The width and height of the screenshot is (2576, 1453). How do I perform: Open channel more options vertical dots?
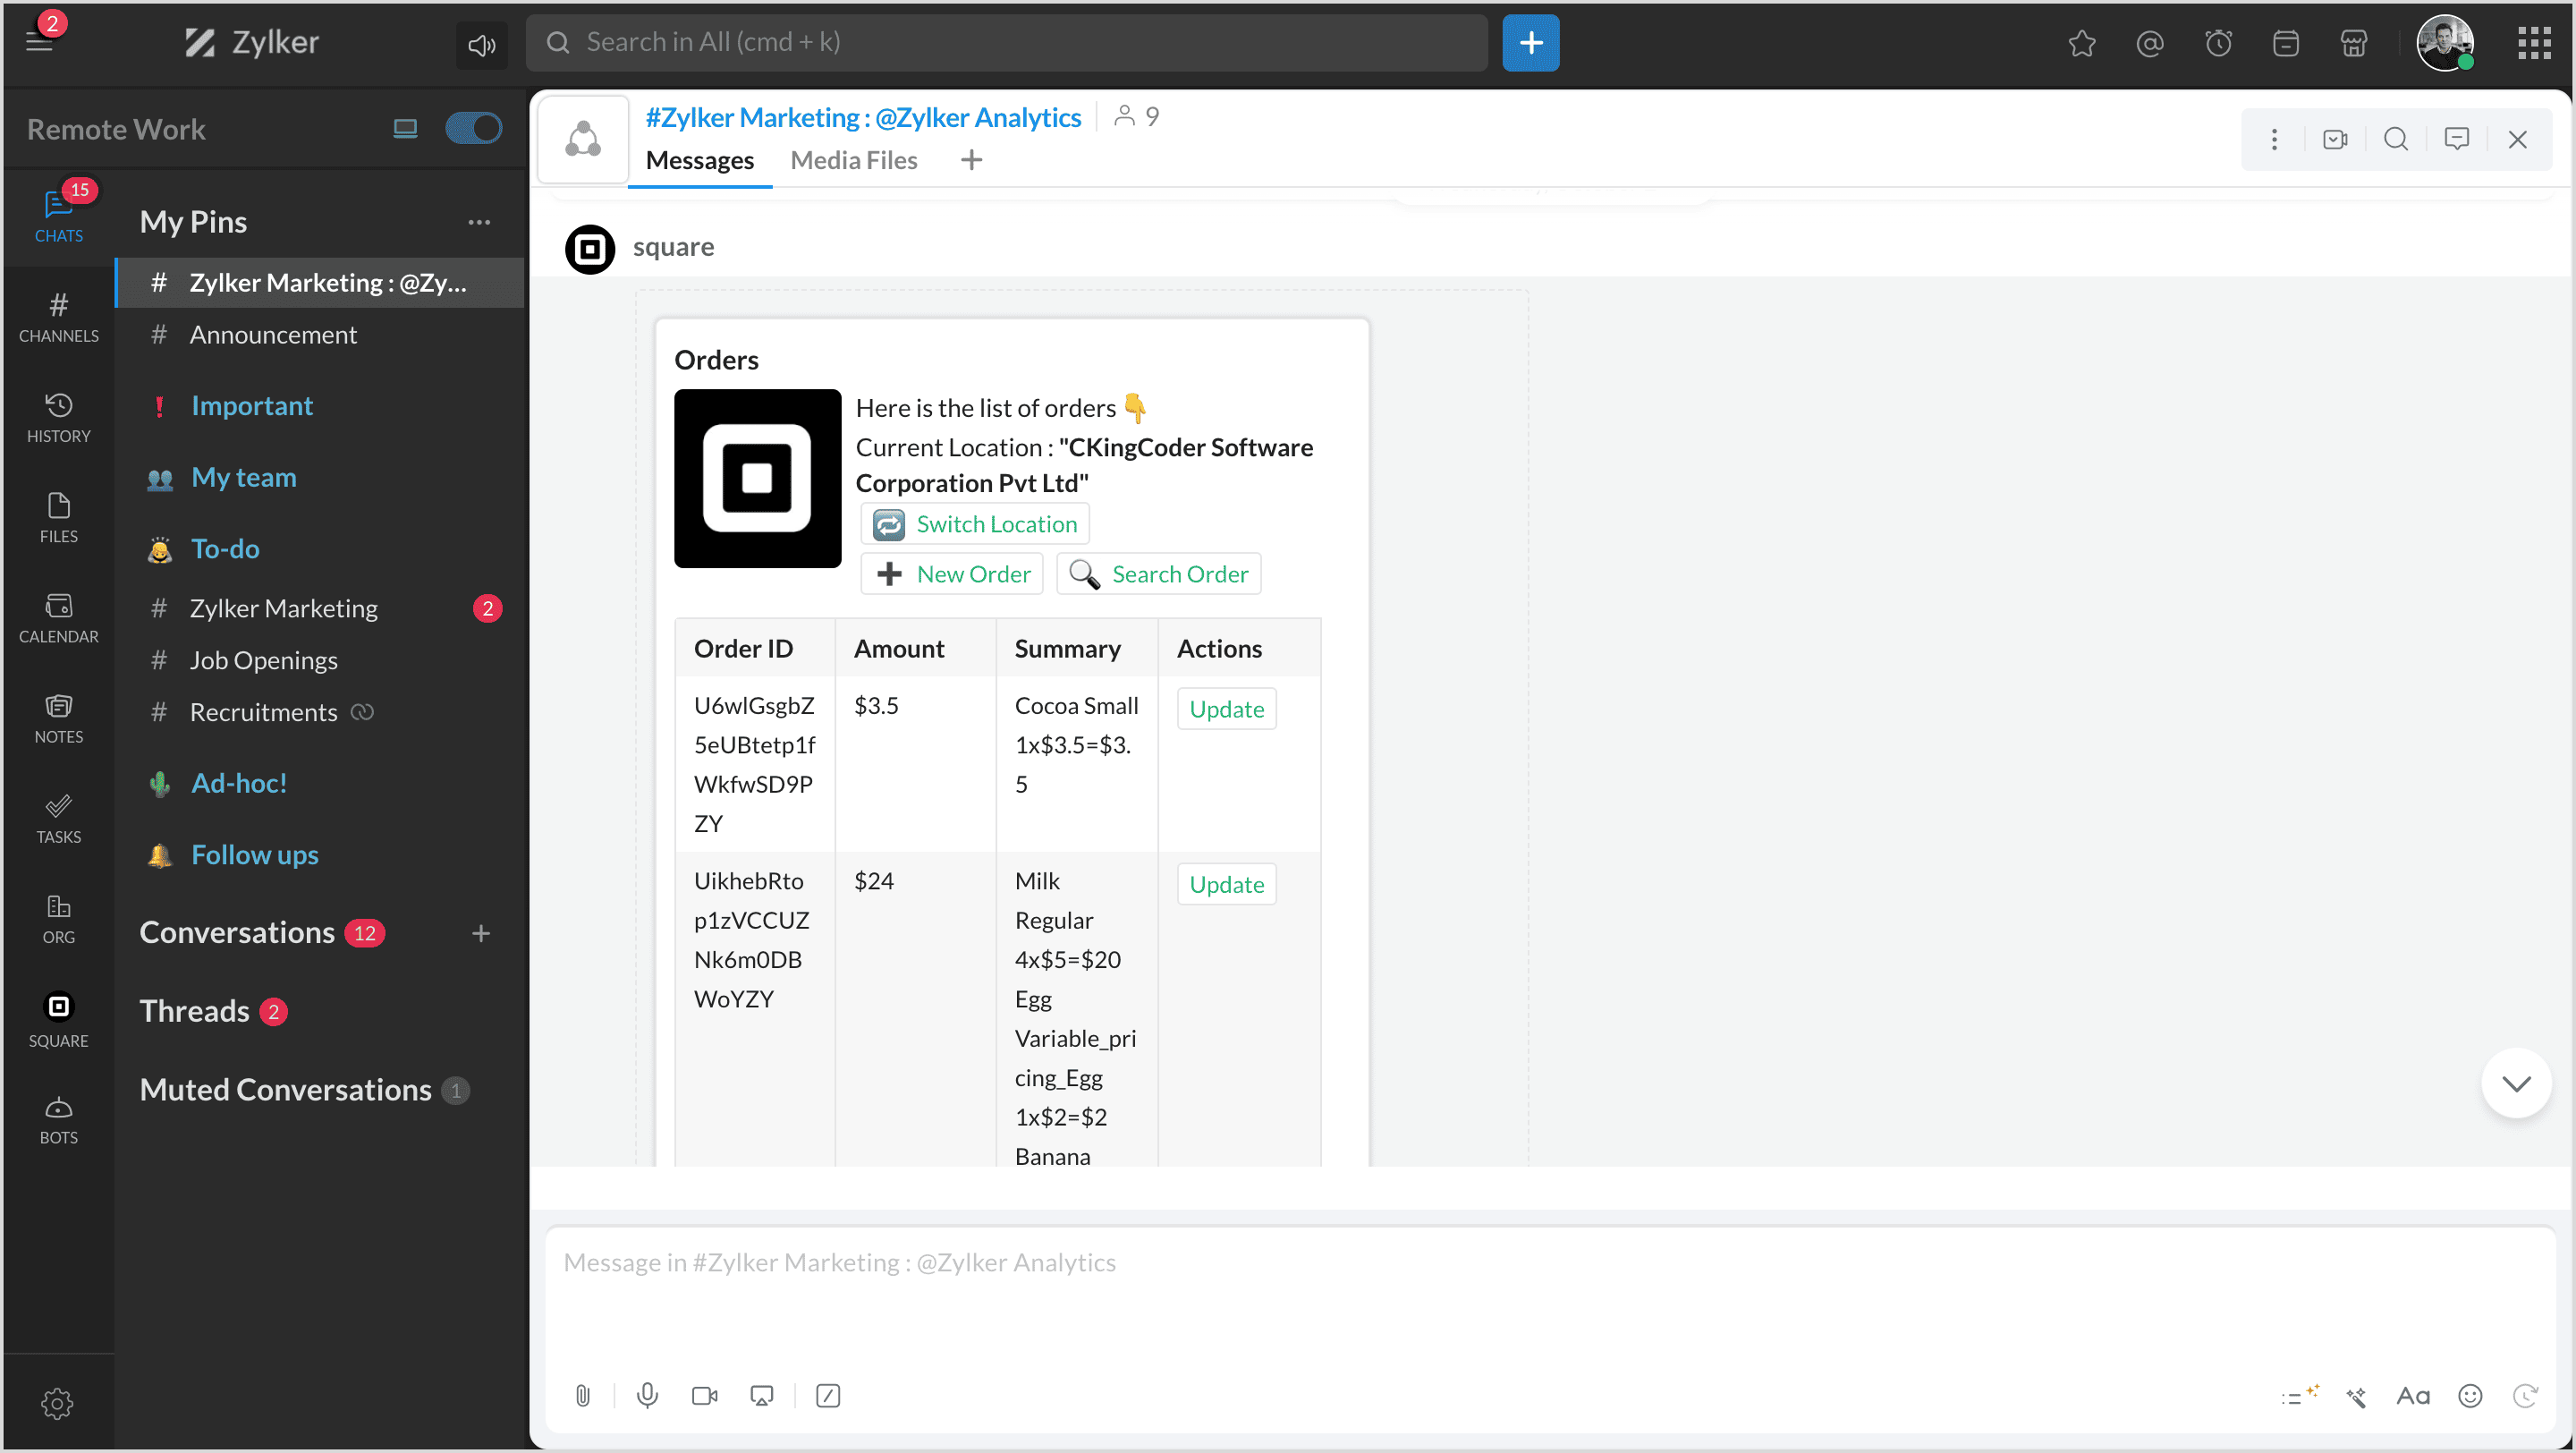[2274, 139]
